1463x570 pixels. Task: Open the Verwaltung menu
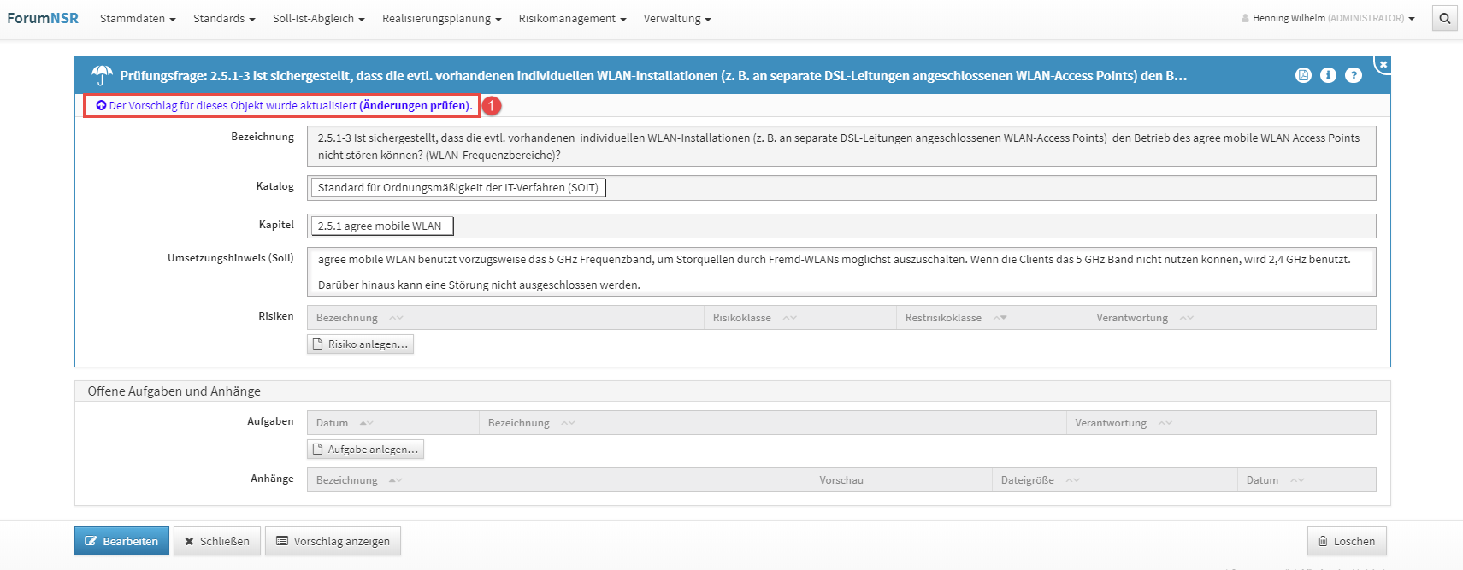pos(676,19)
